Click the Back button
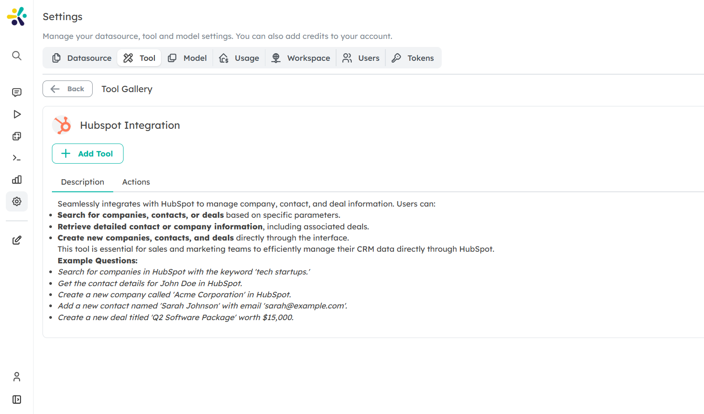Screen dimensions: 704x414 pos(68,89)
